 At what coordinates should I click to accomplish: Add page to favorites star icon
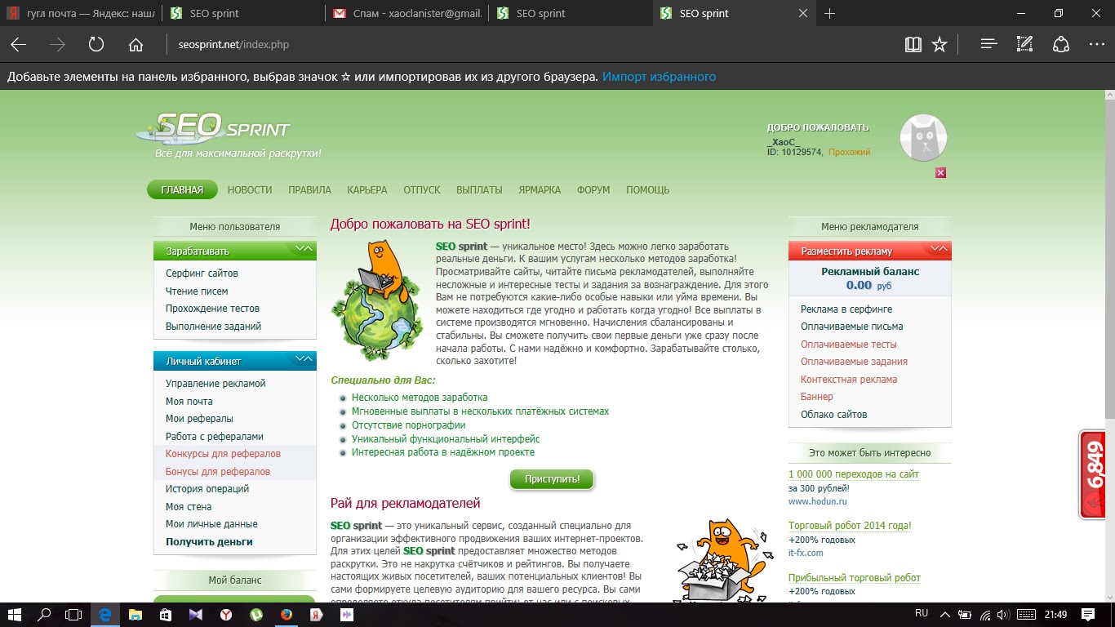click(940, 45)
